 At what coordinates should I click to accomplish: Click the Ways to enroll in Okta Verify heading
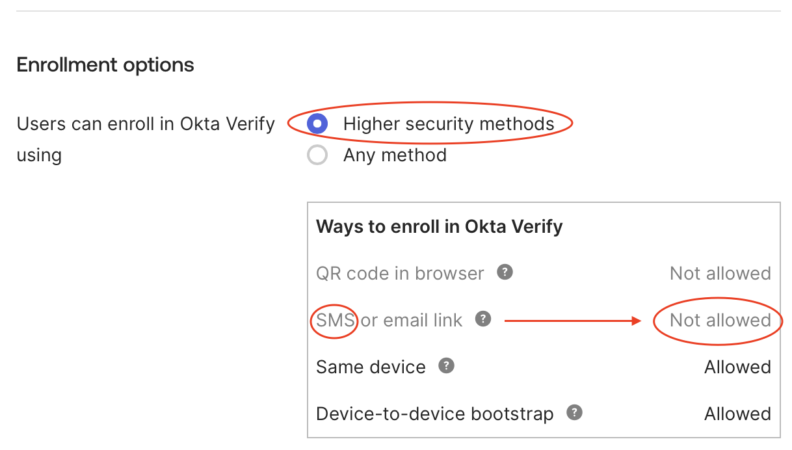pyautogui.click(x=439, y=226)
